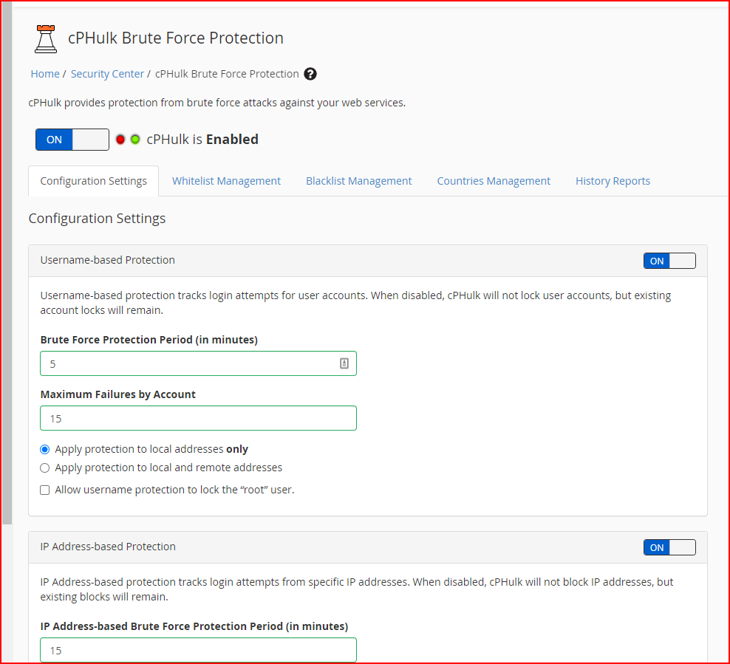730x664 pixels.
Task: Click the current-page 'cPHulk Brute Force Protection' breadcrumb
Action: tap(227, 74)
